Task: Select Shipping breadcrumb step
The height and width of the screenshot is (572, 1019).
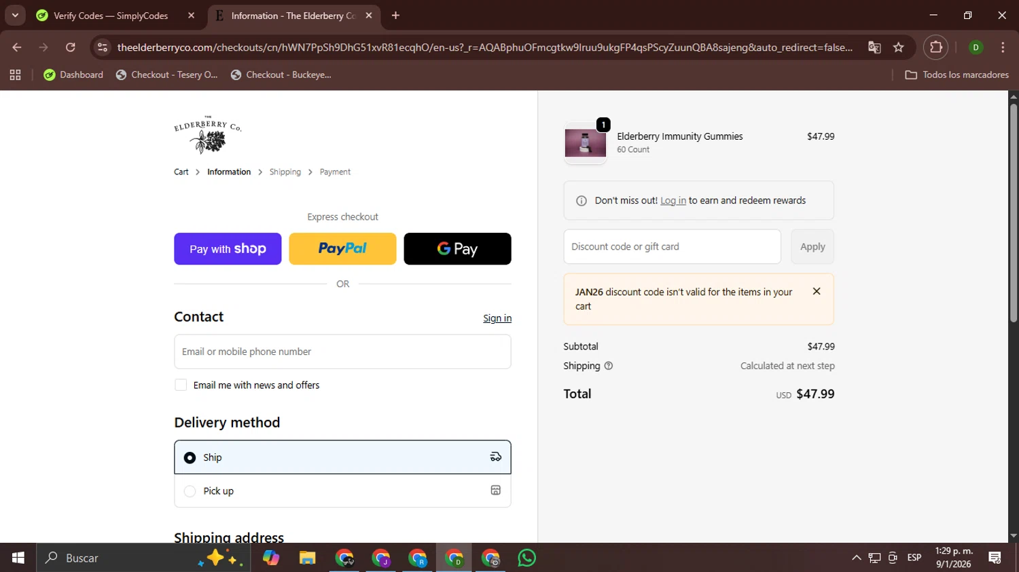Action: (x=285, y=172)
